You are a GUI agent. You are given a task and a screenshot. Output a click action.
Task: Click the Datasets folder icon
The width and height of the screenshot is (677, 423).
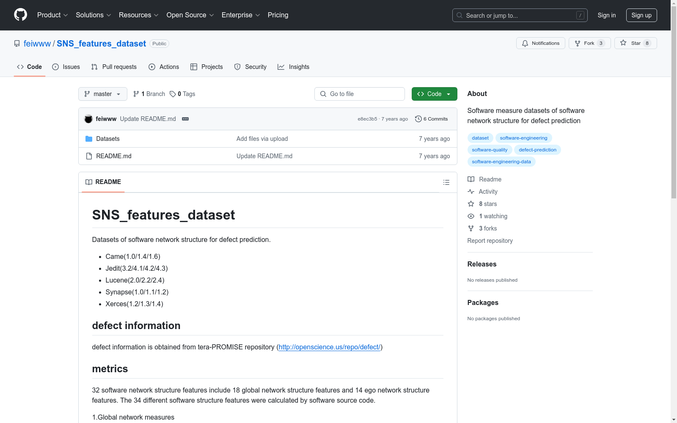click(89, 139)
